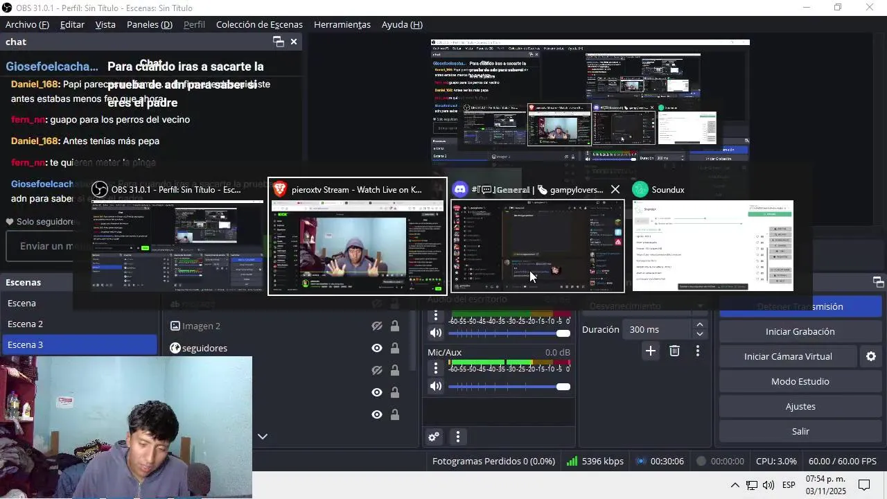Adjust Audio del escritorio volume slider
887x499 pixels.
click(x=509, y=333)
